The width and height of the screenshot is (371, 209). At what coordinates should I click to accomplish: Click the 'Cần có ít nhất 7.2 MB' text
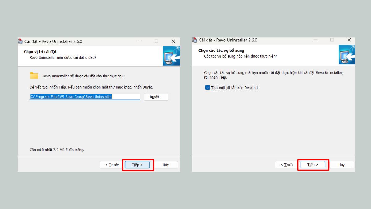pos(57,150)
